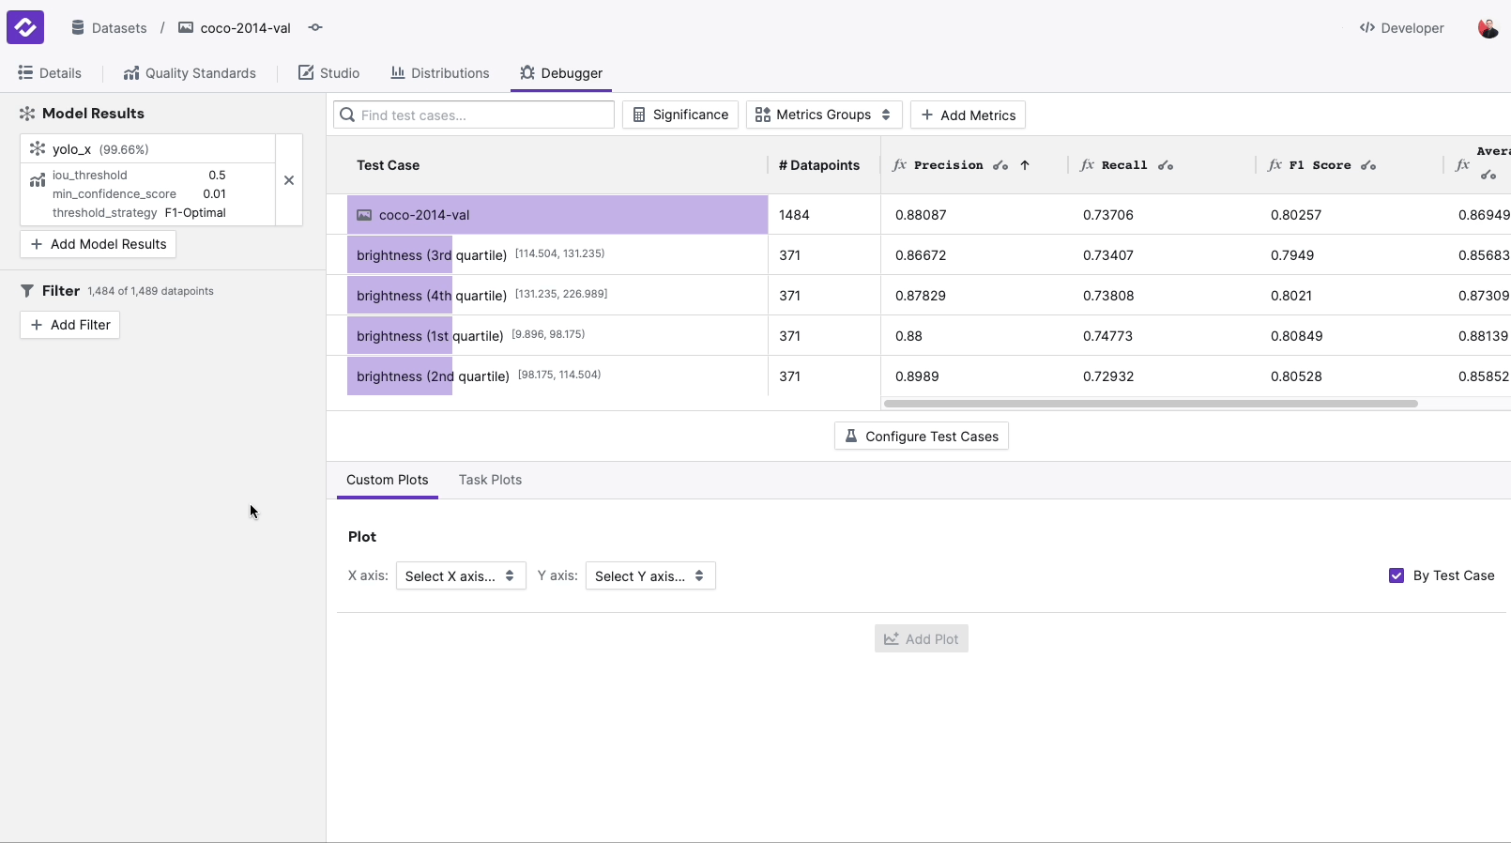The image size is (1511, 843).
Task: Click the horizontal scrollbar under metrics table
Action: (x=1150, y=404)
